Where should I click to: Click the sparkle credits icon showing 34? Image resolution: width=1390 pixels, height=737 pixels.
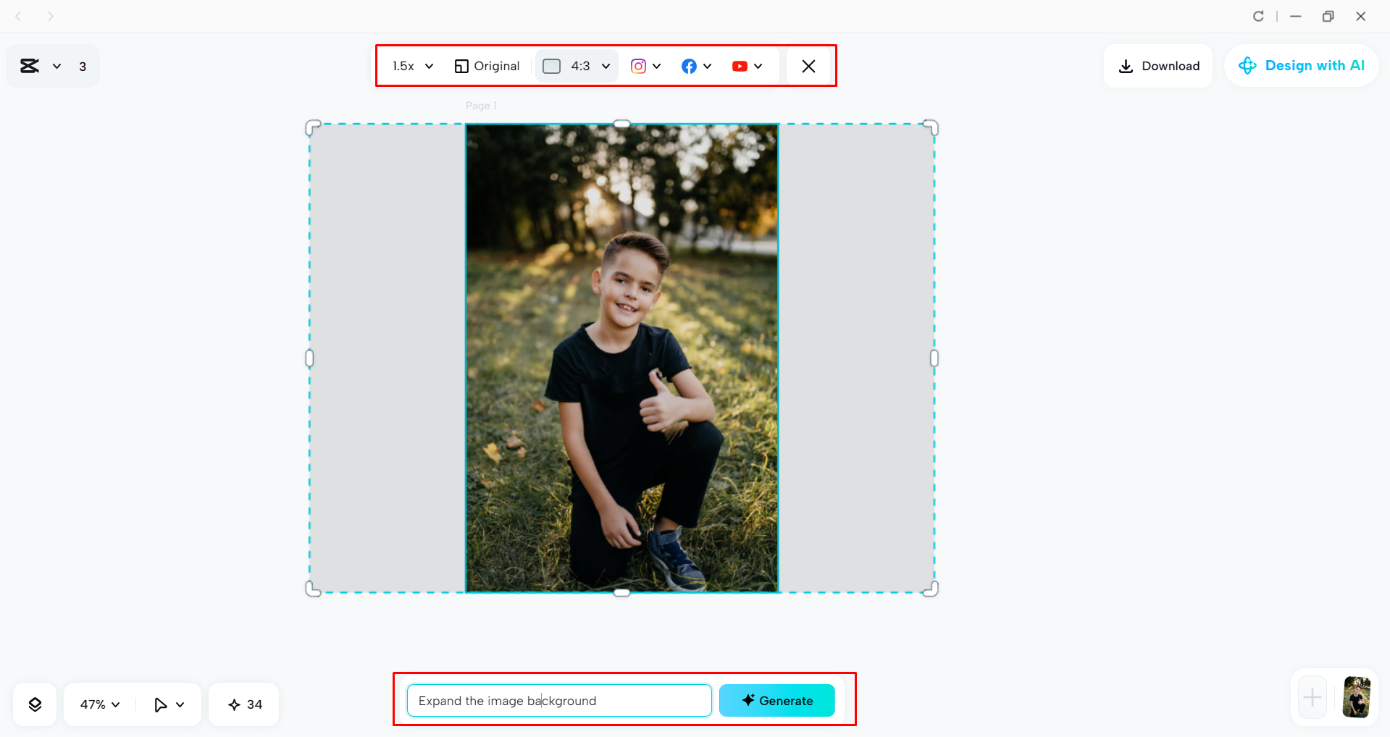coord(235,704)
